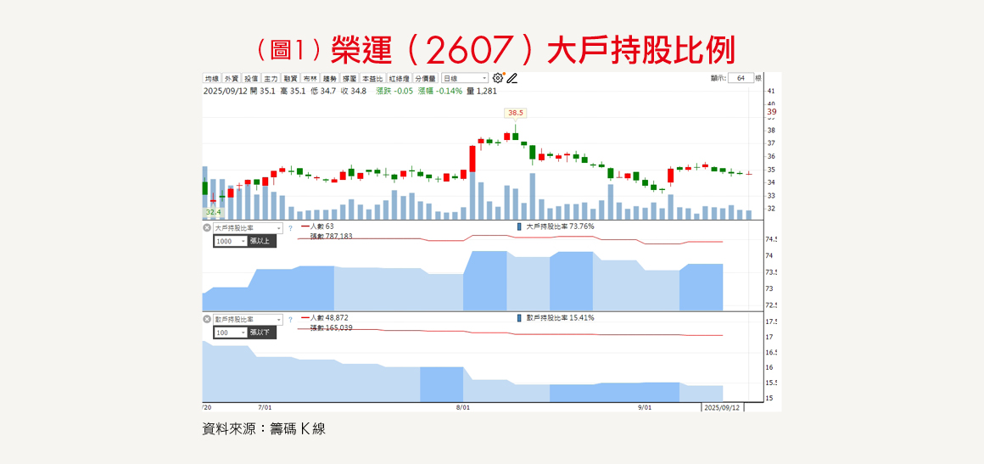Click the 9/01 date axis marker
Image resolution: width=984 pixels, height=464 pixels.
[645, 407]
